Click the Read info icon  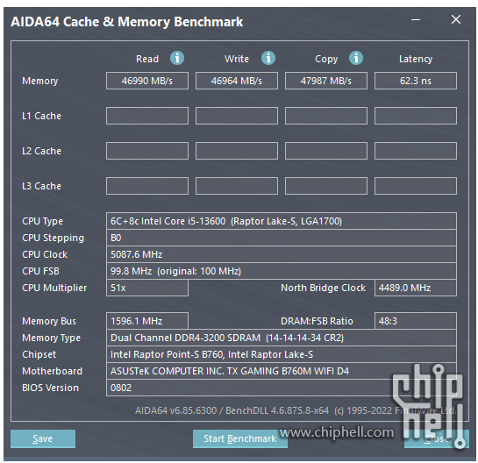177,58
